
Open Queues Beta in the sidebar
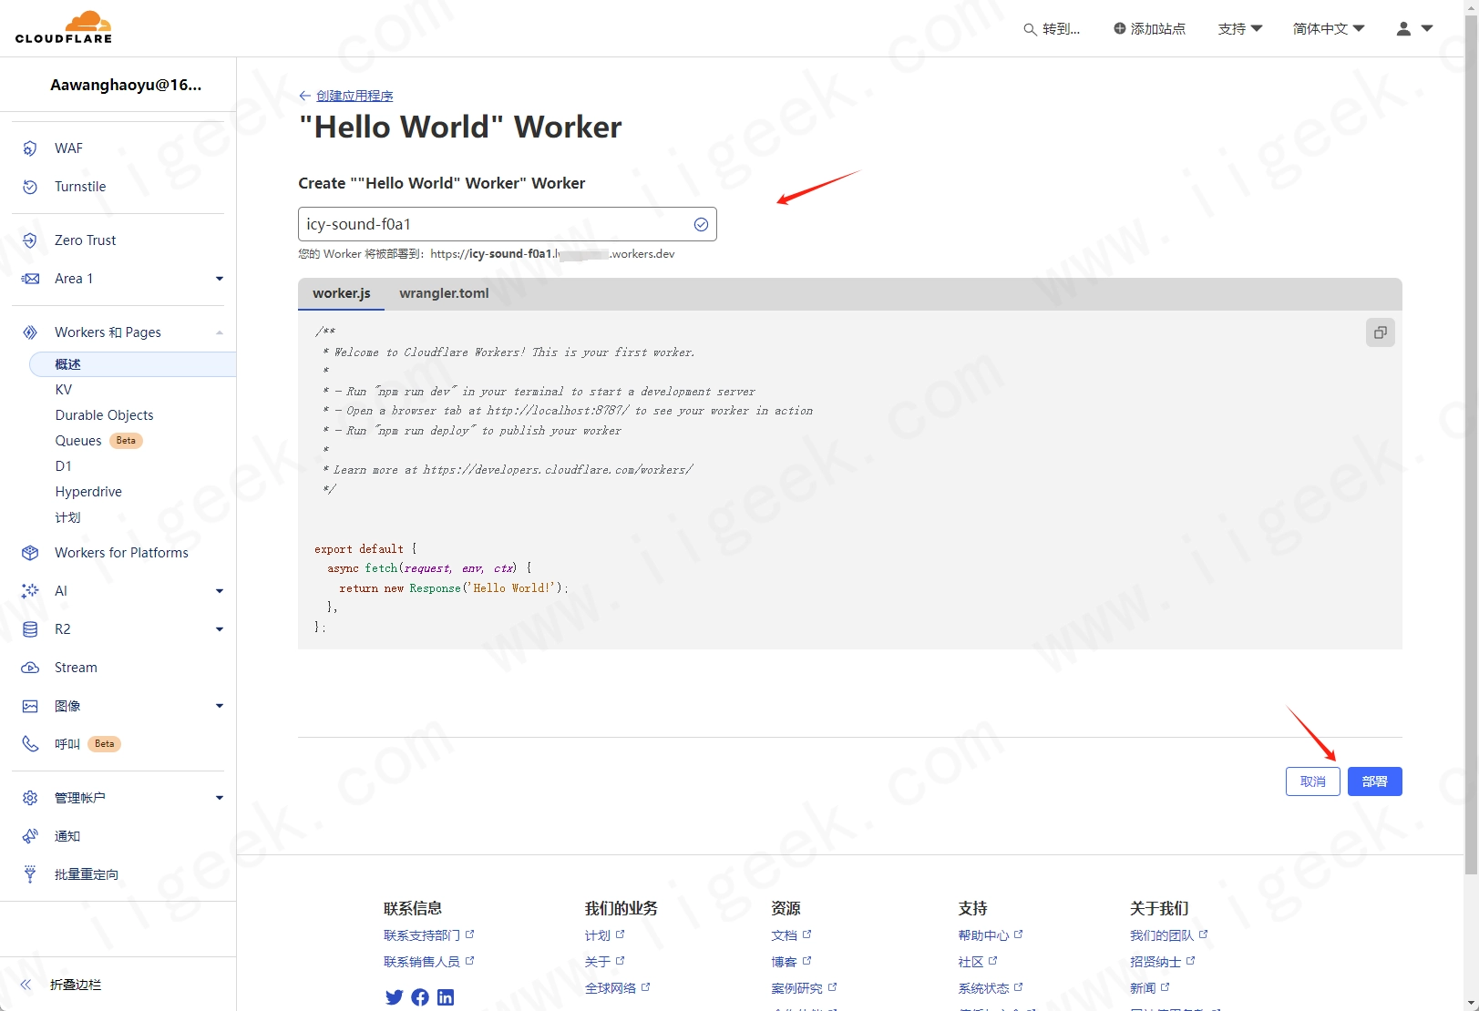98,441
